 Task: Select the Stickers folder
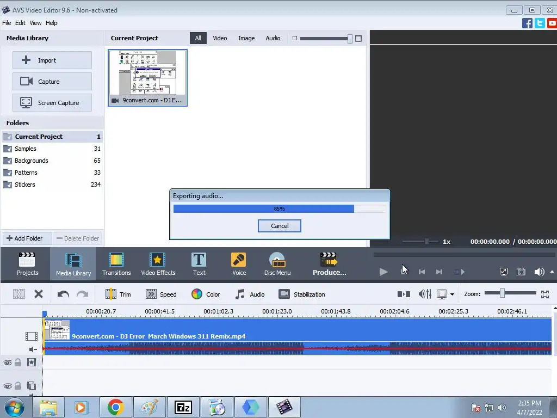tap(52, 185)
